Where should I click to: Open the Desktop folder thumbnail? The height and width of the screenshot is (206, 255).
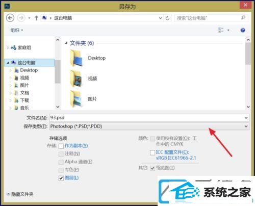point(76,58)
